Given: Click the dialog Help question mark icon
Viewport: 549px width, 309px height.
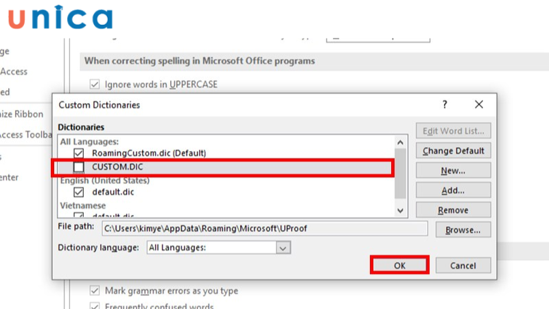Looking at the screenshot, I should tap(445, 105).
